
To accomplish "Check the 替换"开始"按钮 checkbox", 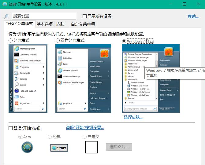I will [x=11, y=128].
